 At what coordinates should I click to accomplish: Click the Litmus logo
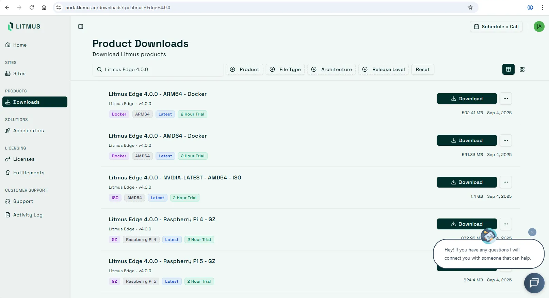[x=24, y=27]
